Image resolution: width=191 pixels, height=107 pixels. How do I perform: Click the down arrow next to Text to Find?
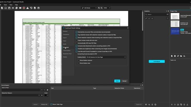click(44, 90)
